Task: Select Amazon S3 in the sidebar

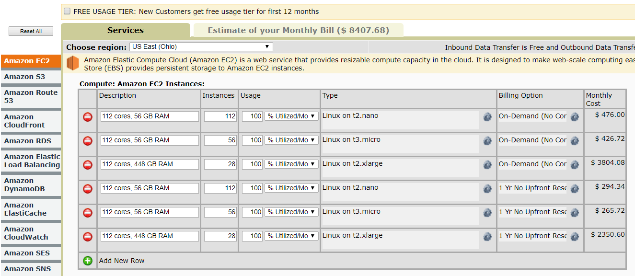Action: pyautogui.click(x=31, y=77)
